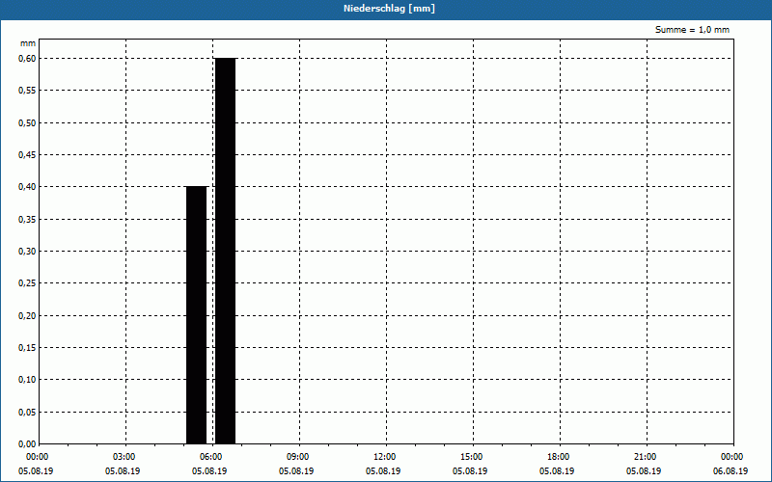Select y-axis label 0,15

27,348
